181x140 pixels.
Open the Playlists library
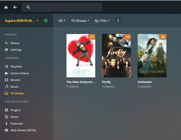[x=16, y=66]
